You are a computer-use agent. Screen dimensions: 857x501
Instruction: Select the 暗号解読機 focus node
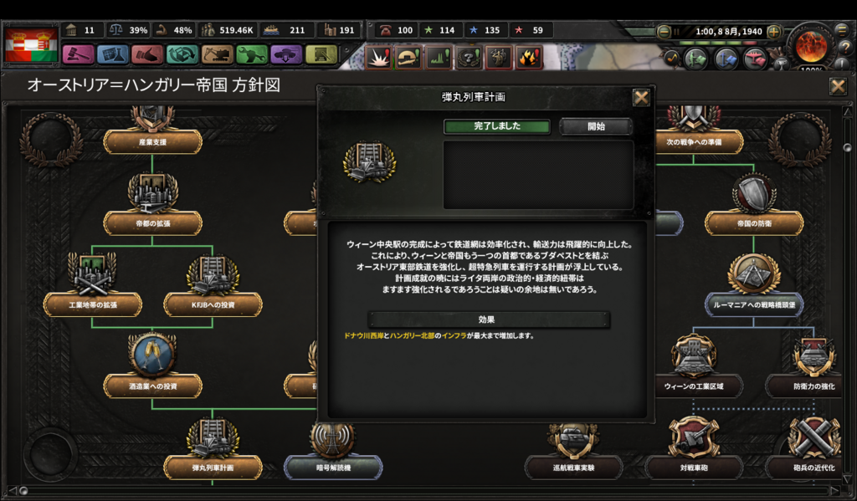(333, 468)
